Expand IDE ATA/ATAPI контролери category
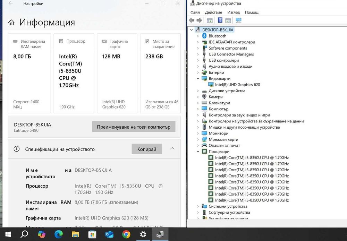The width and height of the screenshot is (347, 241). (198, 42)
